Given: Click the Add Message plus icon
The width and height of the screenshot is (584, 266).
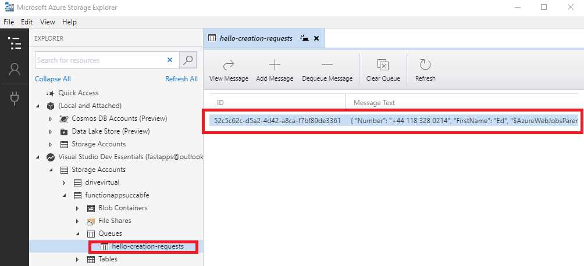Looking at the screenshot, I should coord(275,65).
